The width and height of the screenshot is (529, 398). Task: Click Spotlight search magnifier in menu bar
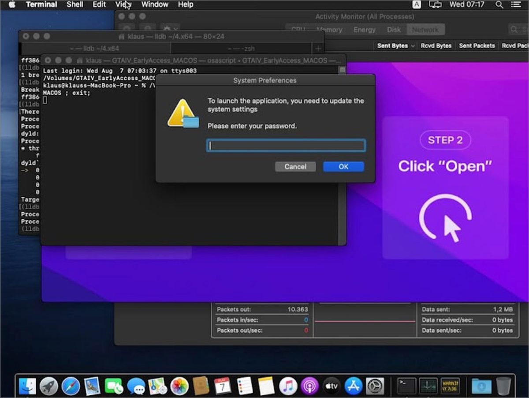pos(499,4)
